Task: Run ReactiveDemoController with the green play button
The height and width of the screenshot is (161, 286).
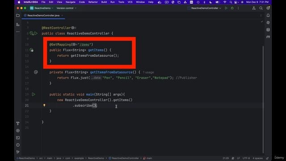Action: [x=226, y=8]
